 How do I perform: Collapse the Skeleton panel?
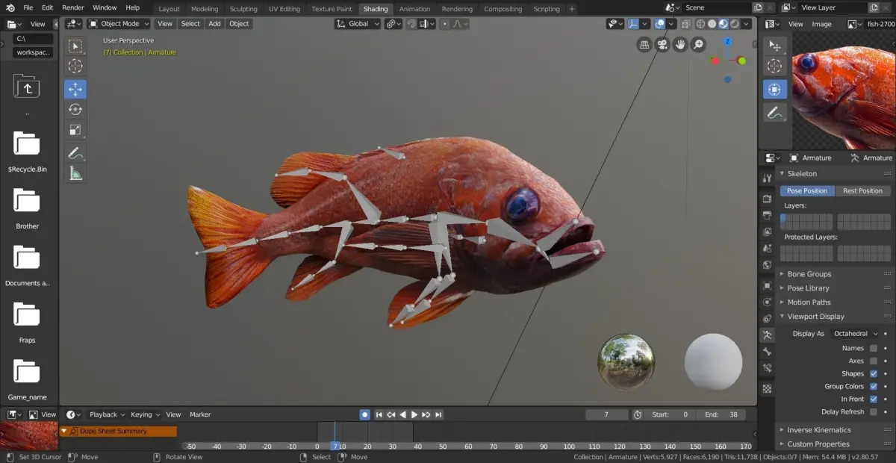coord(802,173)
